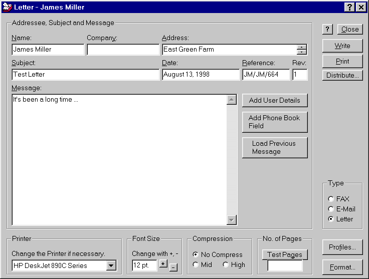Screen dimensions: 369x279
Task: Click message scrollbar down arrow
Action: (232, 220)
